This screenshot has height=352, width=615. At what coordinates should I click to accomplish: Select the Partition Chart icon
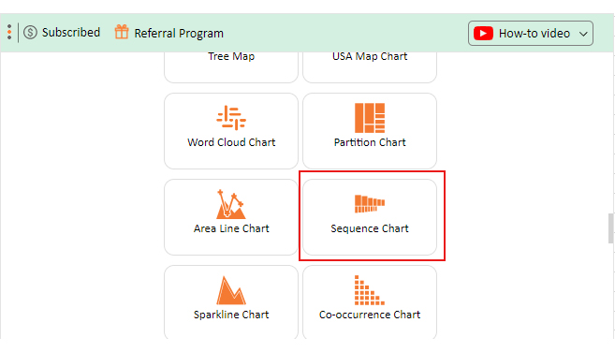point(370,118)
